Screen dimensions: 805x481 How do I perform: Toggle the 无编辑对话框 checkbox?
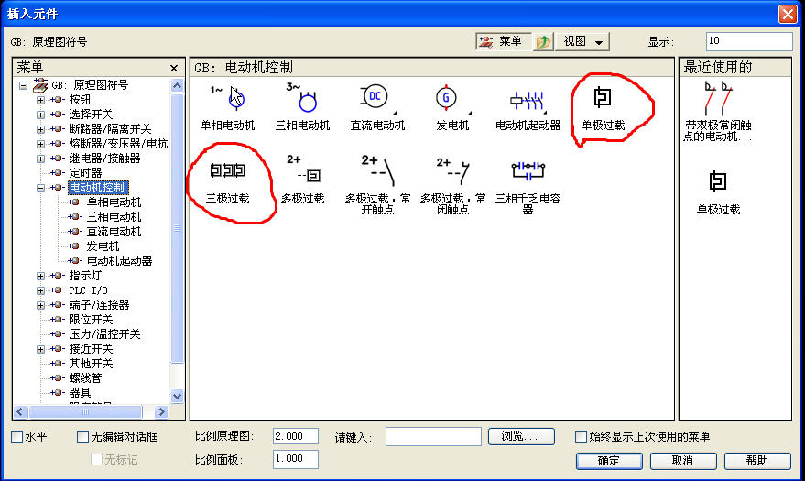82,437
